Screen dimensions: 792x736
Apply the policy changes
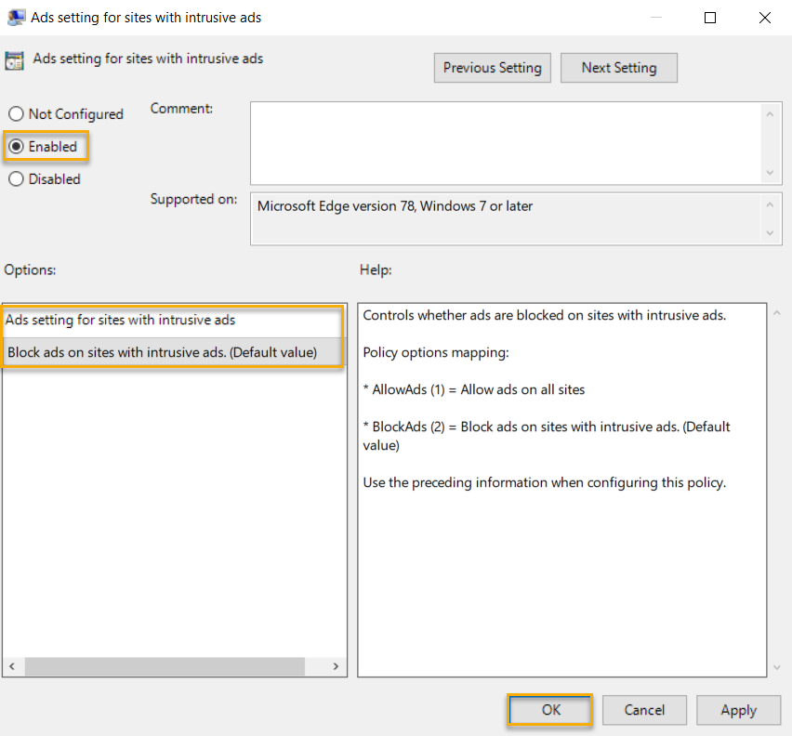(x=738, y=709)
